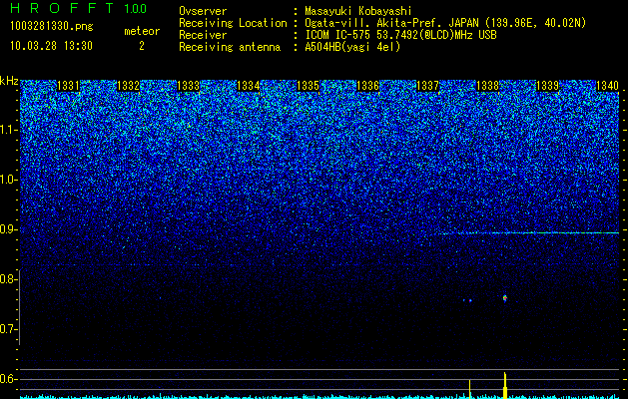Click the kHz axis unit label

(9, 81)
